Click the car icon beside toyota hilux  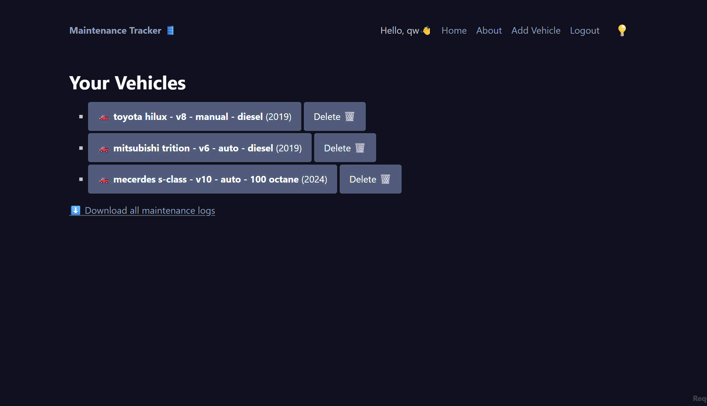click(104, 117)
